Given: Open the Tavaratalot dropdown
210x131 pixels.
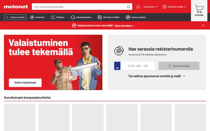Looking at the screenshot, I should pyautogui.click(x=150, y=7).
